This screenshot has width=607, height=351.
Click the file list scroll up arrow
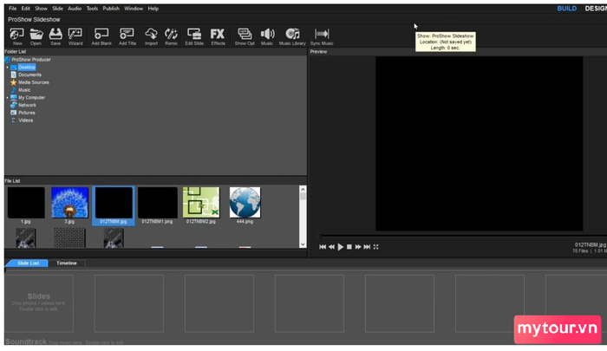tap(303, 189)
